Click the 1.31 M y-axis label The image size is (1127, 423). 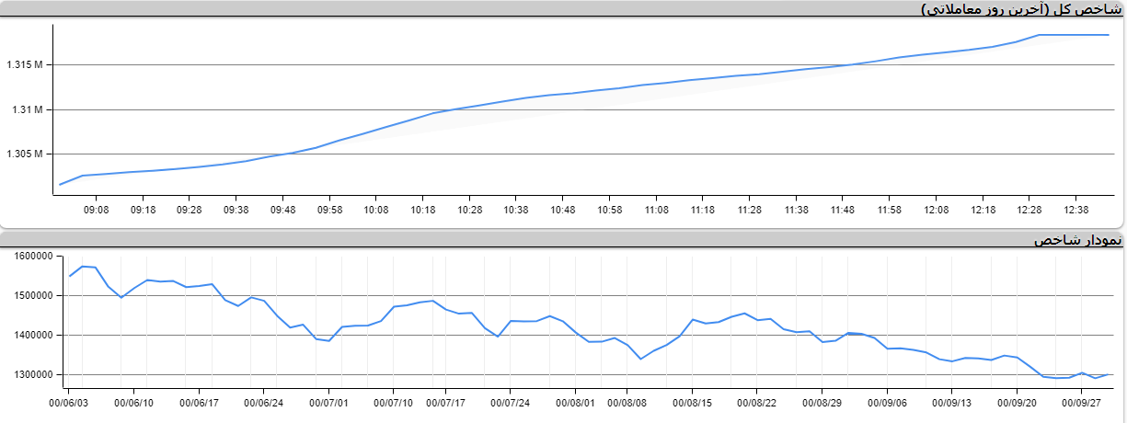[x=28, y=109]
